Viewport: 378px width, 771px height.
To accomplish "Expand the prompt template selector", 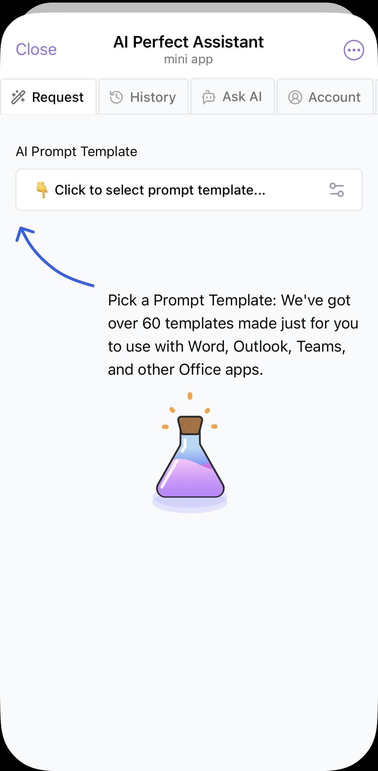I will pos(189,190).
